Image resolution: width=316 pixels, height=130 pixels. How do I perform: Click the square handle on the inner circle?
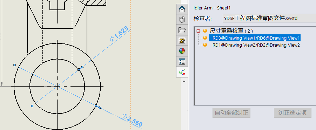tap(79, 69)
